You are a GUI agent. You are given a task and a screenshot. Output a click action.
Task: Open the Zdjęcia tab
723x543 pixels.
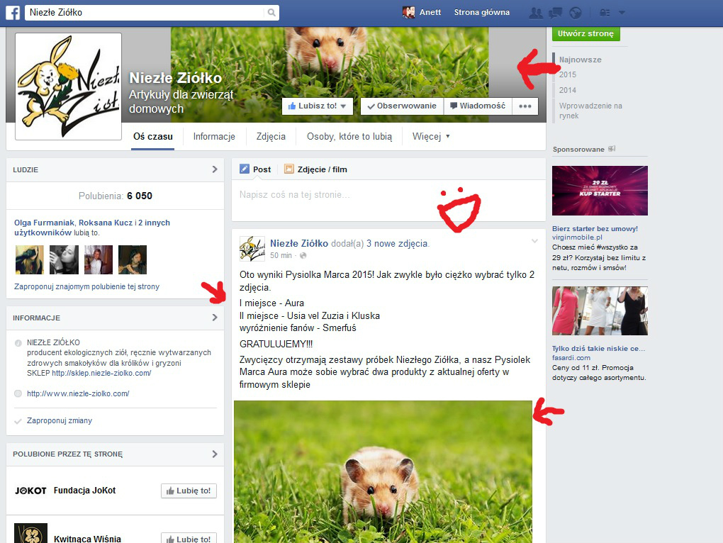pyautogui.click(x=271, y=136)
